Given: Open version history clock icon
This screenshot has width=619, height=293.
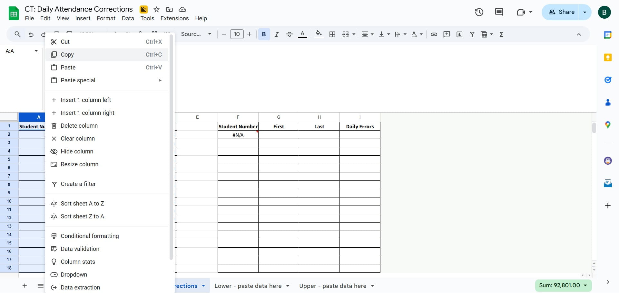Looking at the screenshot, I should point(479,12).
